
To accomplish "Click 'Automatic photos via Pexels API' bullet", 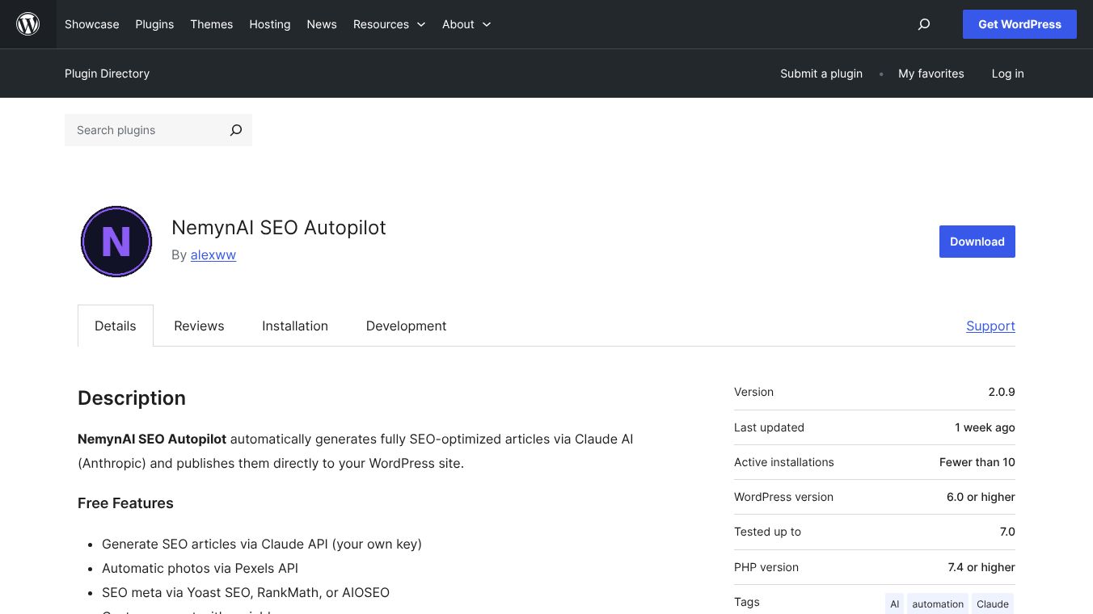I will [x=200, y=568].
